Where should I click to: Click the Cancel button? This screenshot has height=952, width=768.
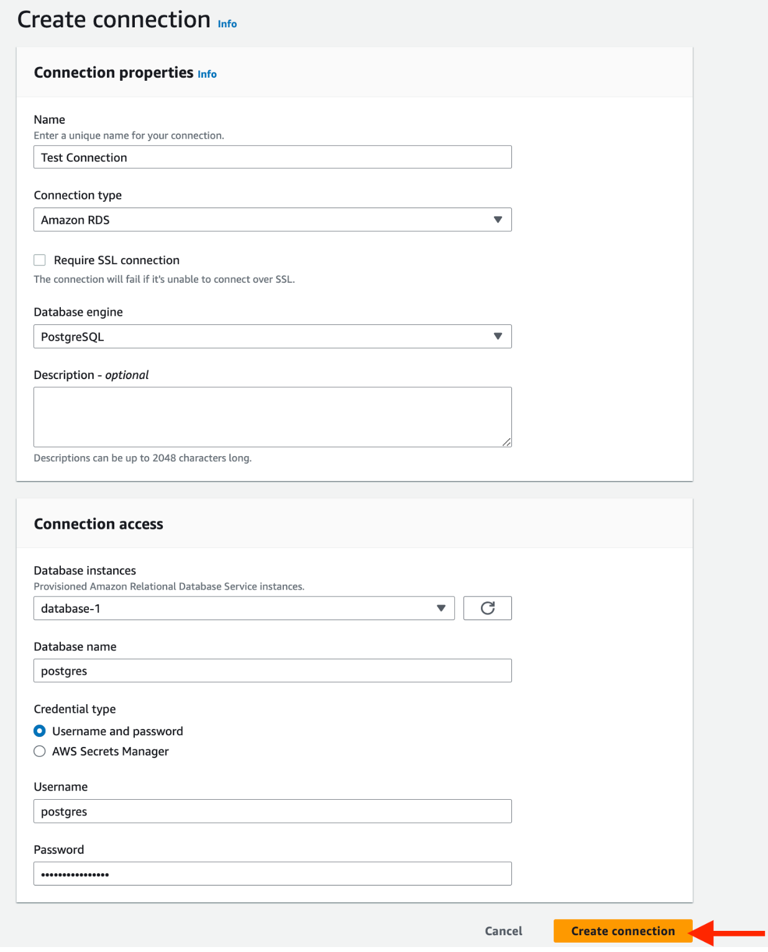click(x=503, y=931)
